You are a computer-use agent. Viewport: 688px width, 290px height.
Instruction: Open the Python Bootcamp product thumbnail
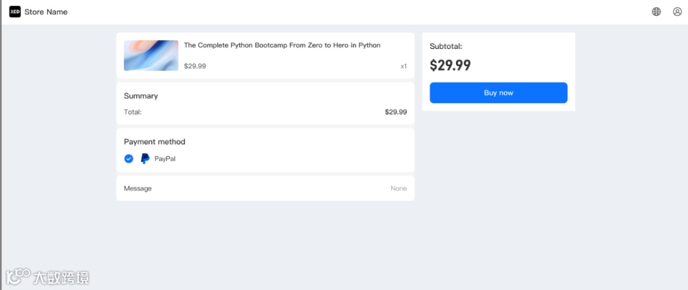coord(151,55)
